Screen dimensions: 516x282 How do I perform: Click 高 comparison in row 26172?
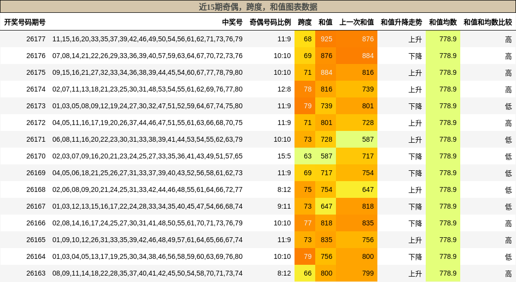(509, 123)
